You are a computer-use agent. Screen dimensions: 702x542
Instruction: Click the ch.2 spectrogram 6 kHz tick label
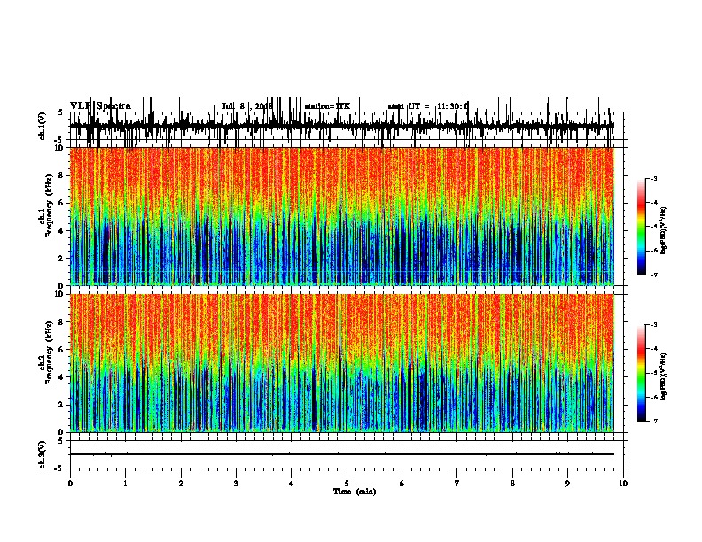click(x=61, y=350)
